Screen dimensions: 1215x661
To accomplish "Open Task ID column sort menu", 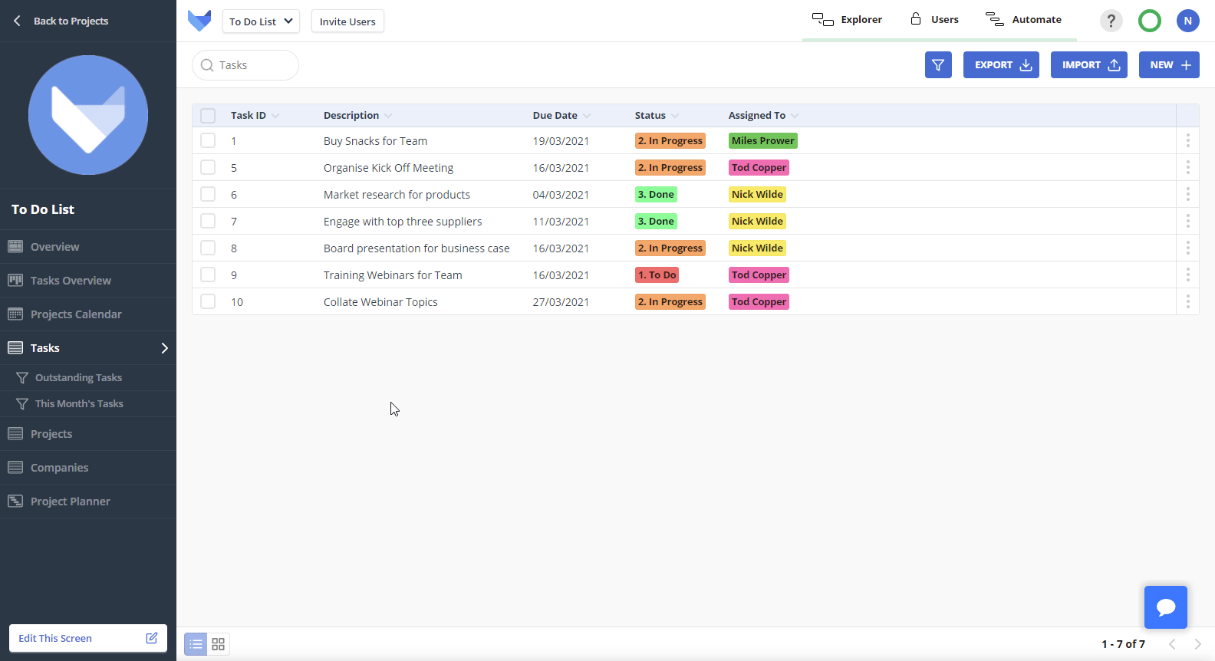I will point(275,116).
